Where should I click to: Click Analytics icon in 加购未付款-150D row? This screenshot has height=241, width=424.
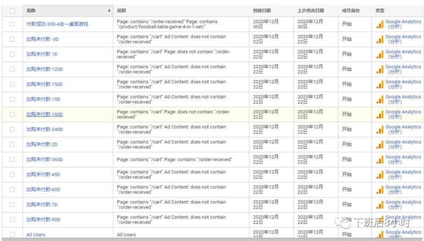(x=380, y=85)
